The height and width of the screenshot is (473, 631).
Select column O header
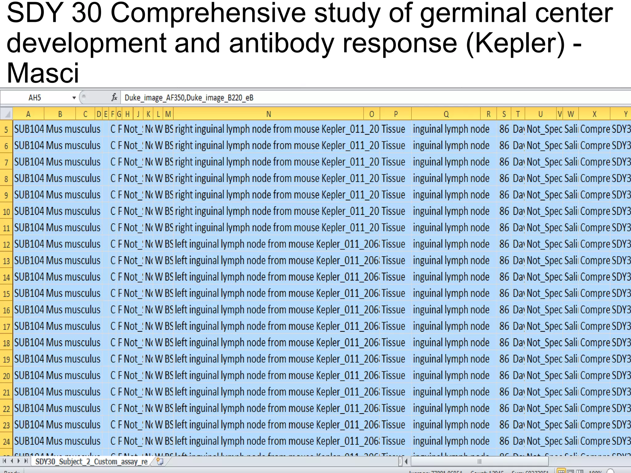(x=372, y=114)
